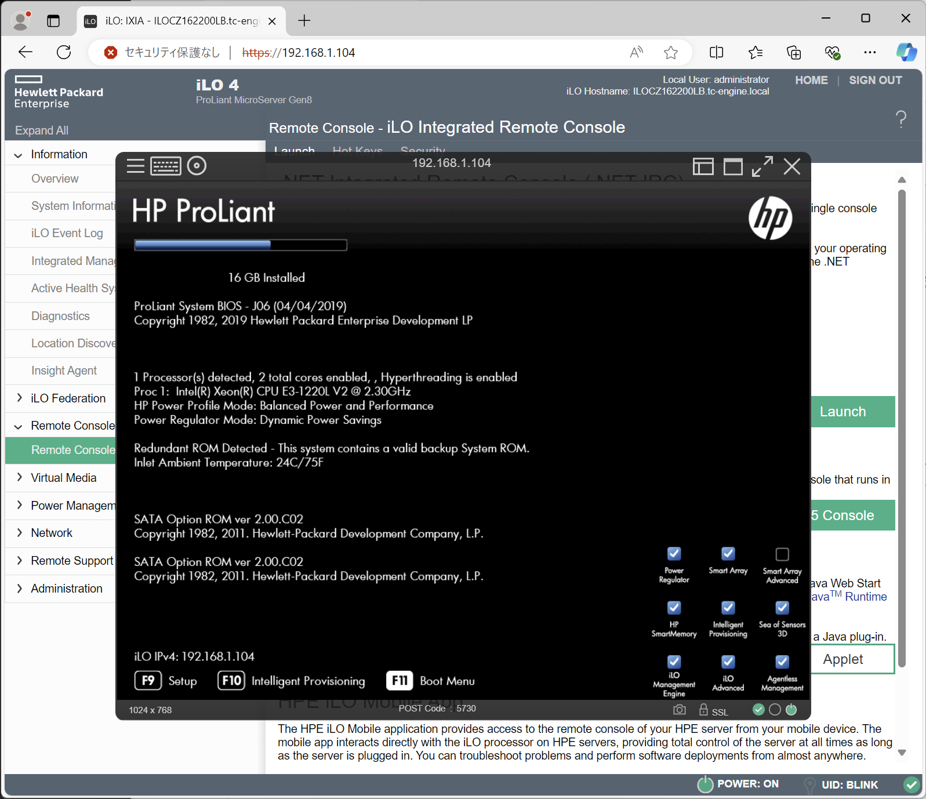Click the Applet button
The width and height of the screenshot is (926, 799).
[x=852, y=659]
